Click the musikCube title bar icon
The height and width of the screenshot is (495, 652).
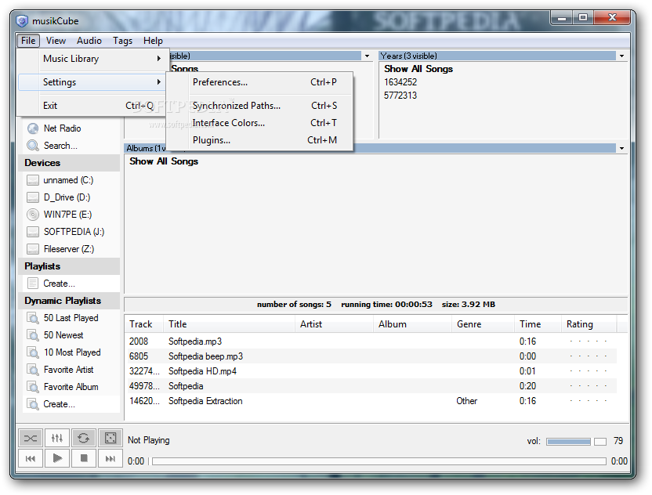(22, 21)
